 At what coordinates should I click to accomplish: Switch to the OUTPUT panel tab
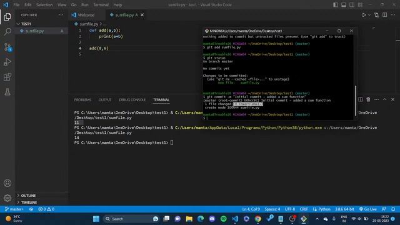click(105, 100)
